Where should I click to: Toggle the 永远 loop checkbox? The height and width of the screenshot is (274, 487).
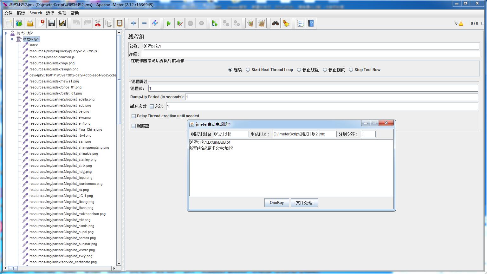click(x=152, y=106)
